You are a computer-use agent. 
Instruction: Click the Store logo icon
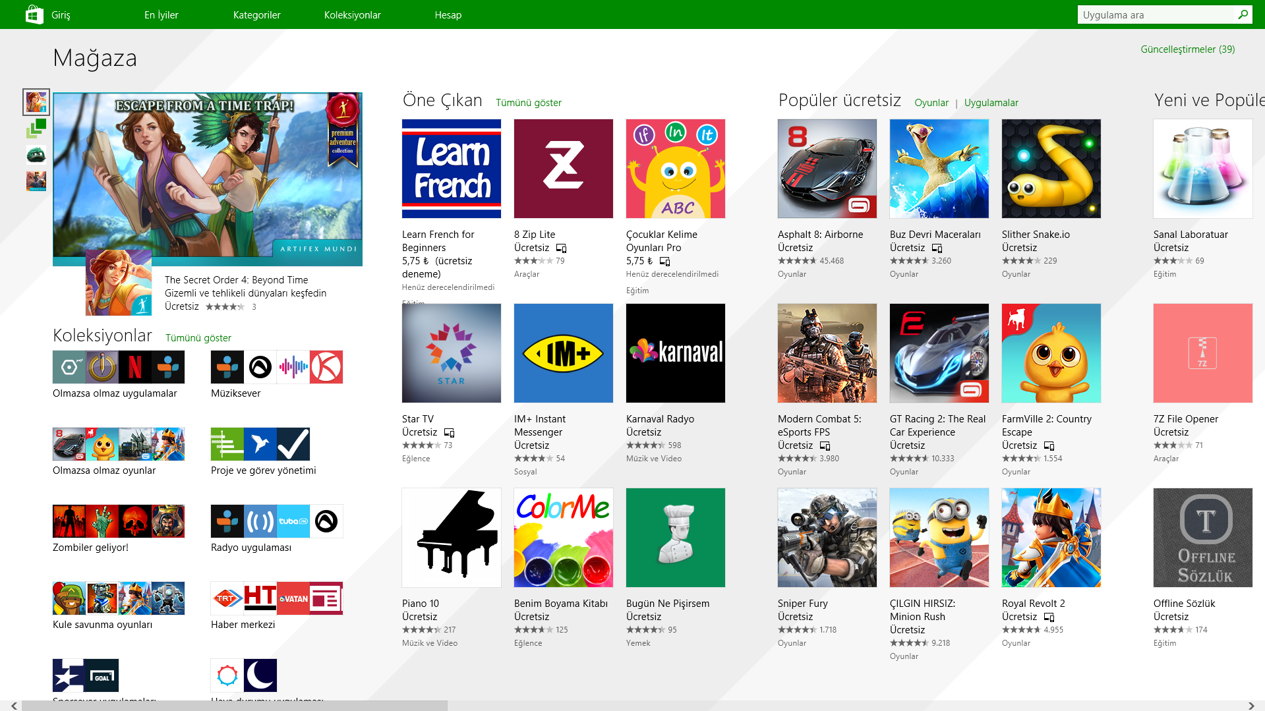pos(34,14)
